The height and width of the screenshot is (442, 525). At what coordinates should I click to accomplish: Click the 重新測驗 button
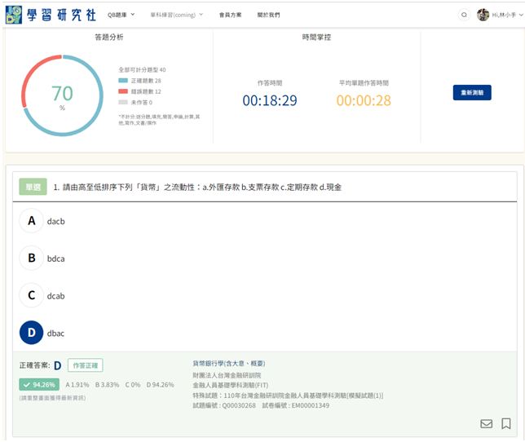(471, 93)
